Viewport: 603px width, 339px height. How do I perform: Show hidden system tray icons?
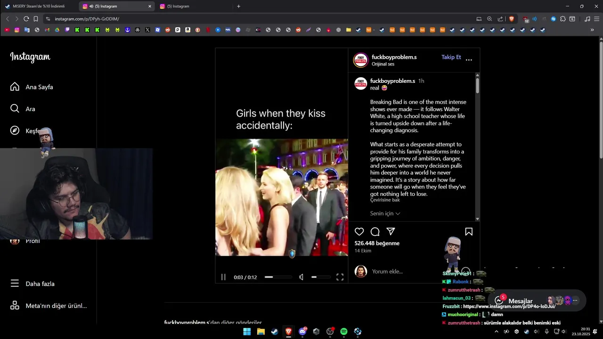(x=496, y=331)
